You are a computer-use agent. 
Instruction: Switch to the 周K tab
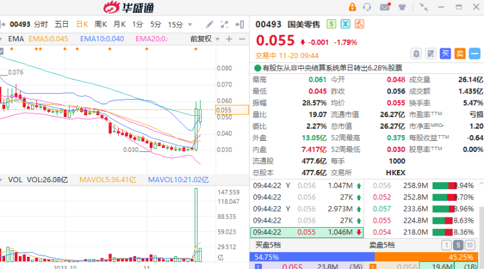tap(101, 24)
